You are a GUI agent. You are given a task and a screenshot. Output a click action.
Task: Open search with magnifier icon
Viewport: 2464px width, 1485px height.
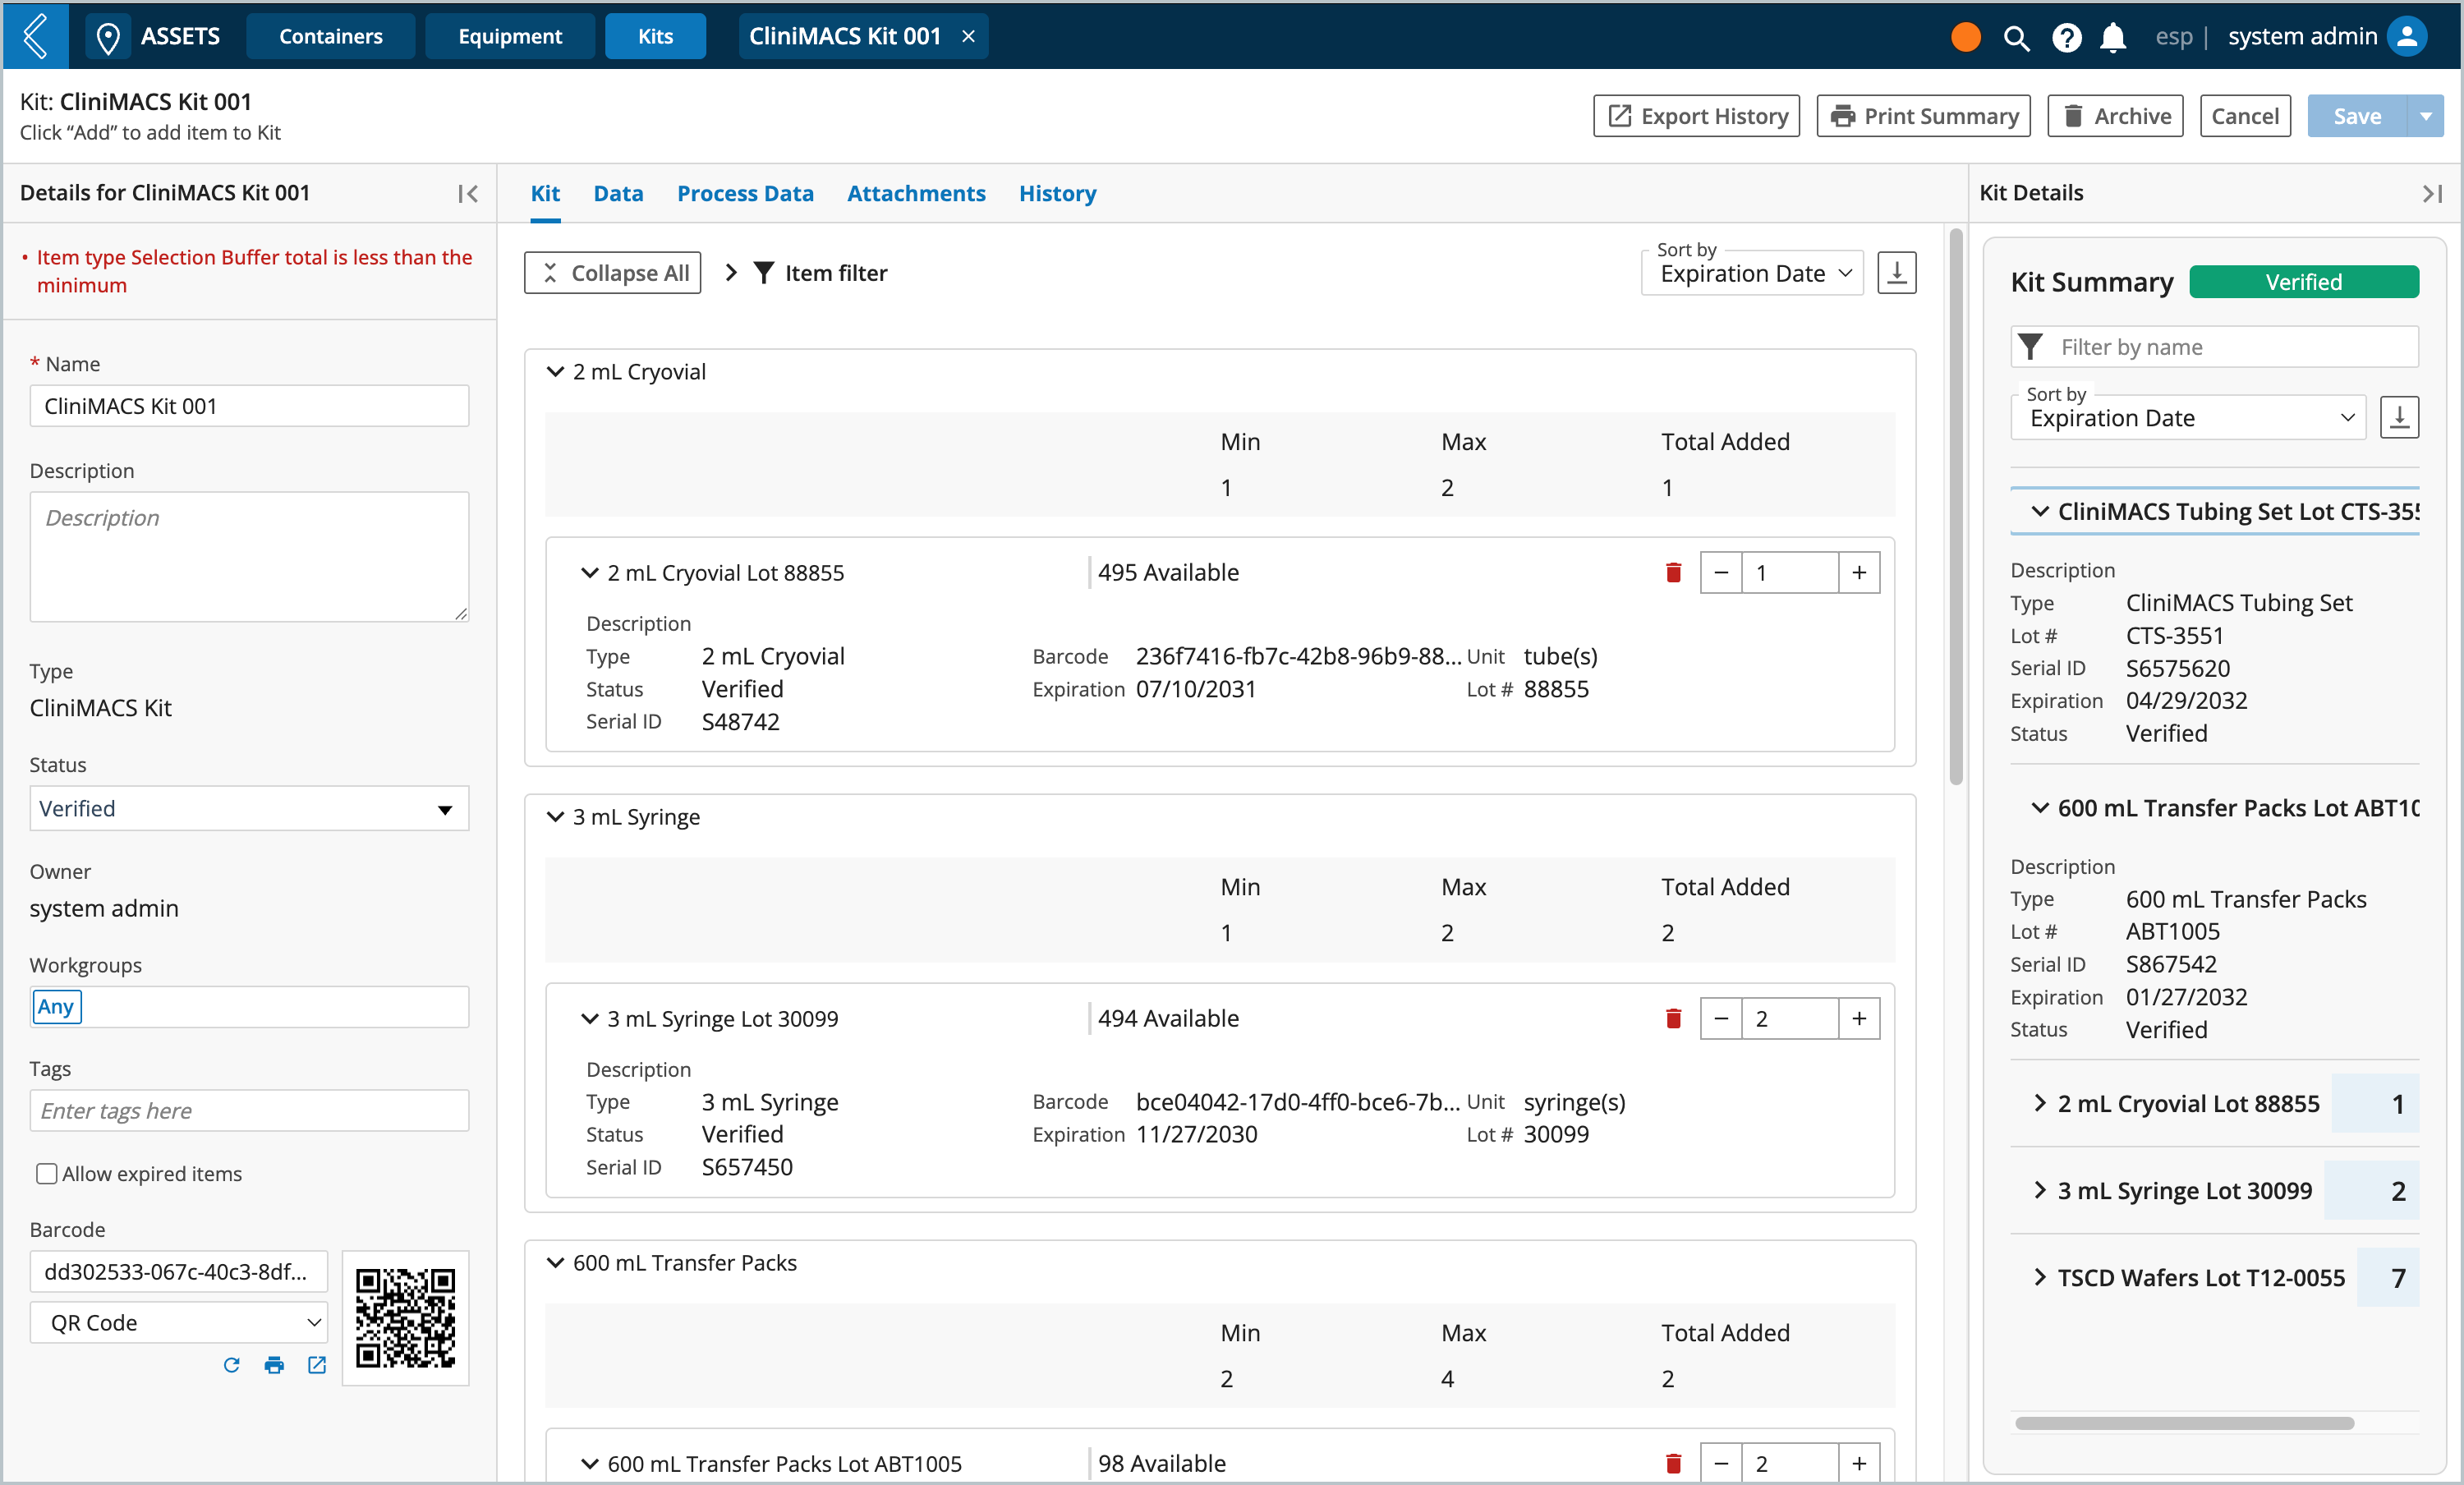(x=2016, y=38)
